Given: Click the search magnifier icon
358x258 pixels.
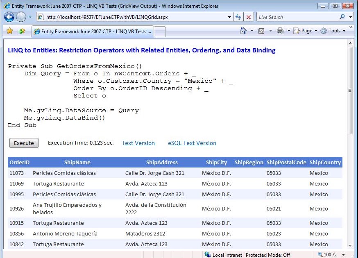Looking at the screenshot, I should click(x=342, y=17).
